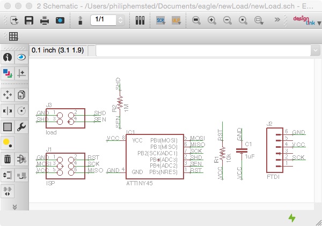Click the designlink logo button
Screen dimensions: 322x226
pos(304,20)
